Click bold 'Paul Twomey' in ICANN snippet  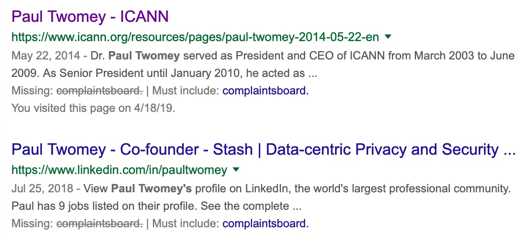tap(144, 56)
